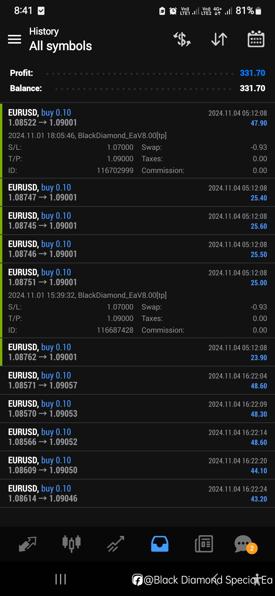Open the calendar date range picker

[256, 39]
